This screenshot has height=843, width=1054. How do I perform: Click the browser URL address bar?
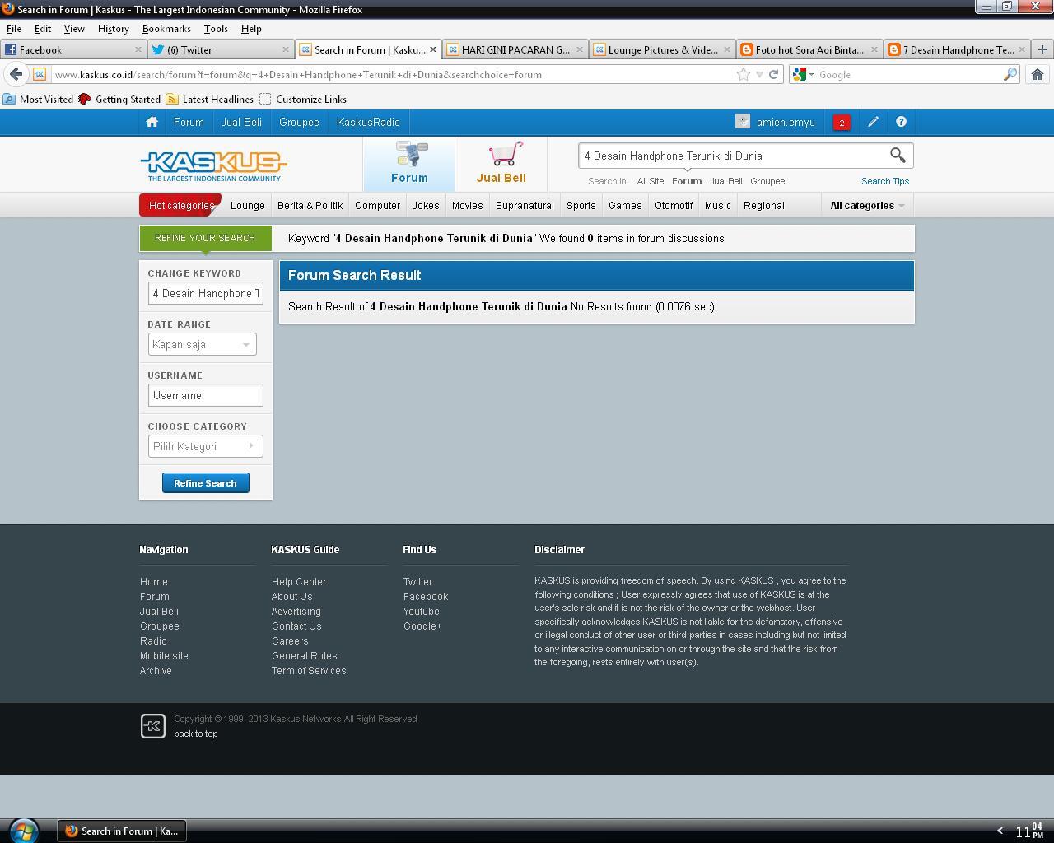391,74
